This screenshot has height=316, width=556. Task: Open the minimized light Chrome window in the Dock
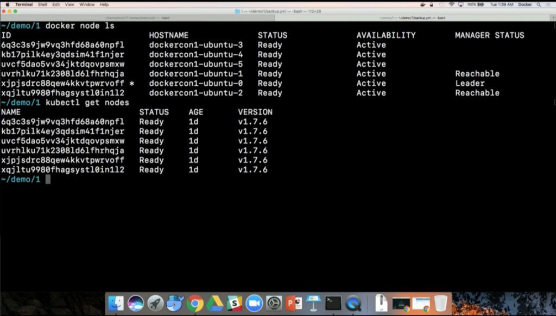tap(421, 304)
